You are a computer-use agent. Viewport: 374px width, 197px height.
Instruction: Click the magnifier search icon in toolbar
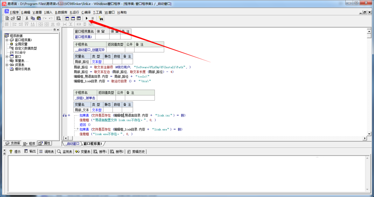[58, 18]
